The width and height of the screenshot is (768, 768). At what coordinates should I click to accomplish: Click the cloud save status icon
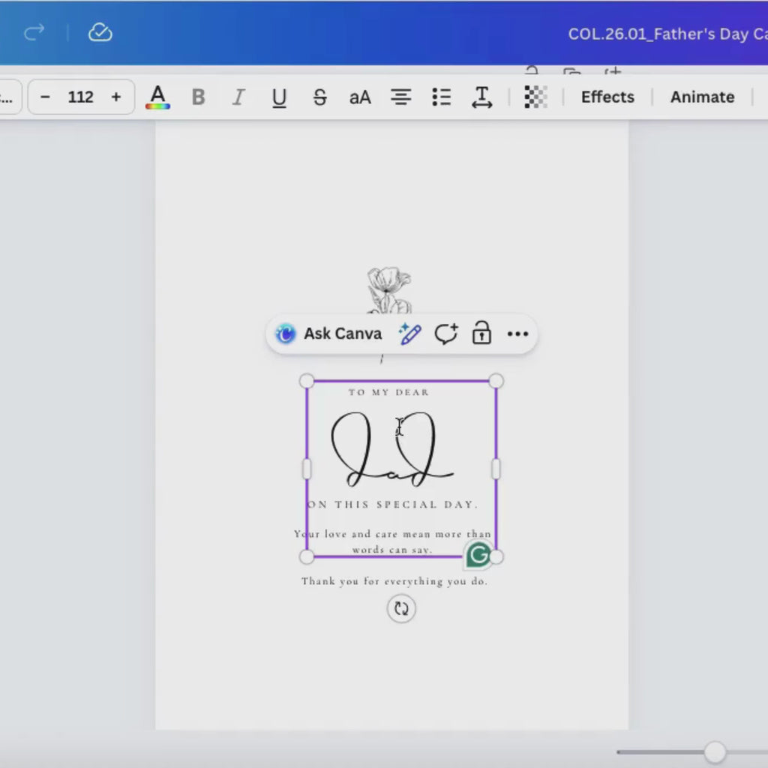pos(100,33)
